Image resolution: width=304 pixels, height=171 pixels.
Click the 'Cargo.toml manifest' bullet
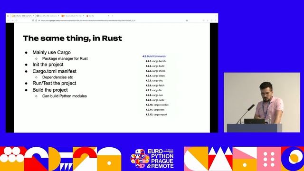click(55, 71)
